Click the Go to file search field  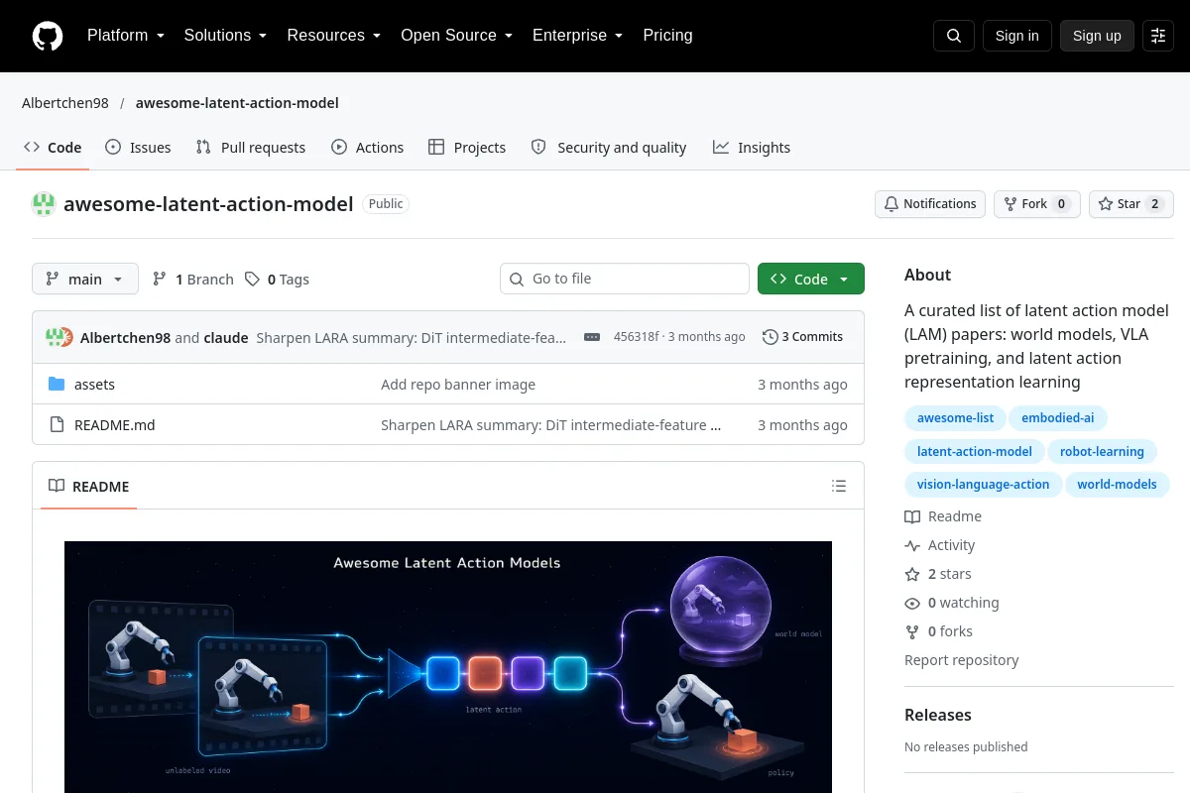coord(625,280)
